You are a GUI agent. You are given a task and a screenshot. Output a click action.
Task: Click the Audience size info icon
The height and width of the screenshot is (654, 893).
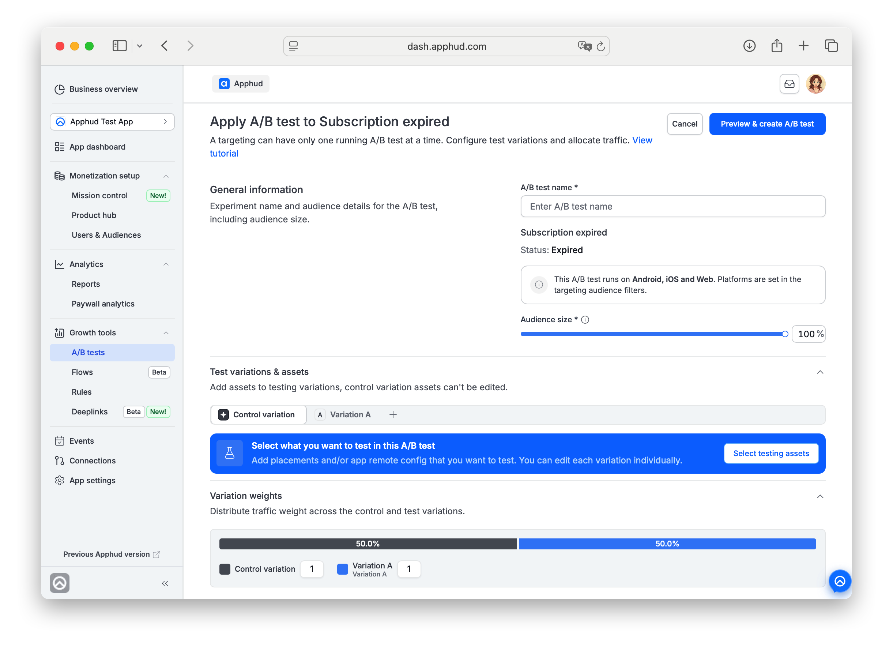[585, 320]
